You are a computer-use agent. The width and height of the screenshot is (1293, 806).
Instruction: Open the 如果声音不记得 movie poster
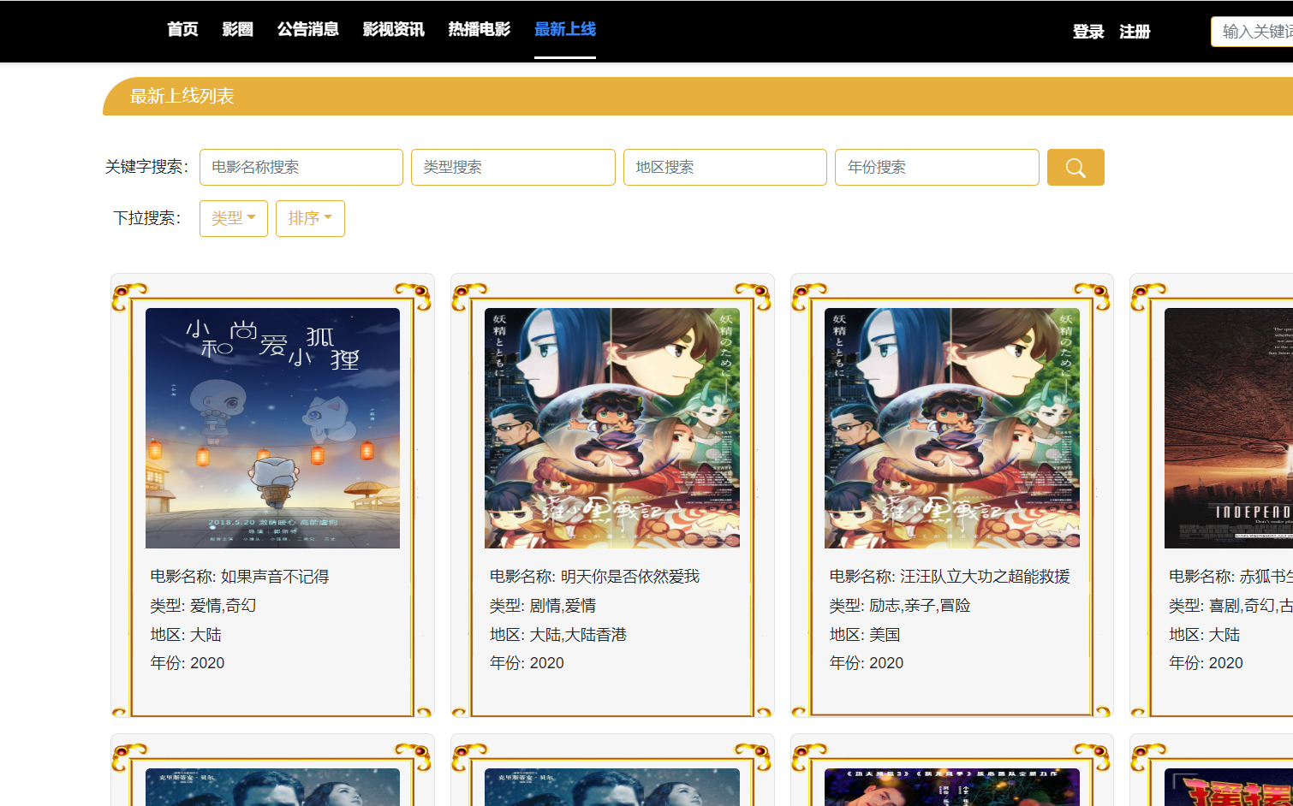tap(272, 428)
